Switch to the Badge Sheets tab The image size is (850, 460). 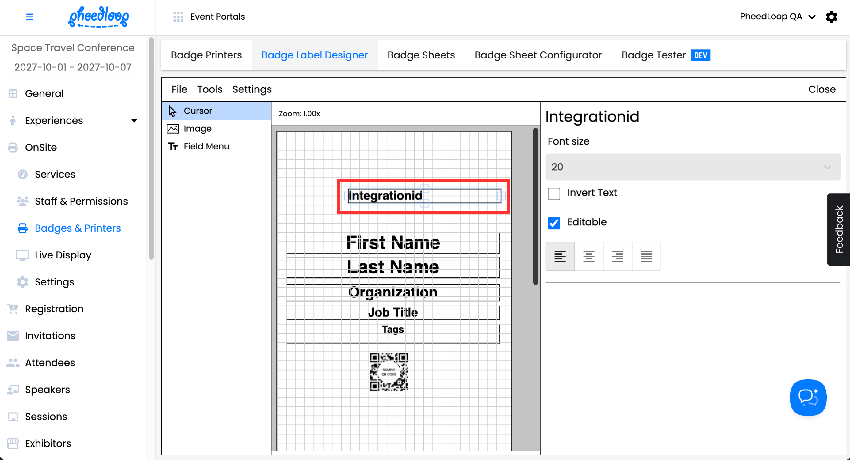point(421,55)
